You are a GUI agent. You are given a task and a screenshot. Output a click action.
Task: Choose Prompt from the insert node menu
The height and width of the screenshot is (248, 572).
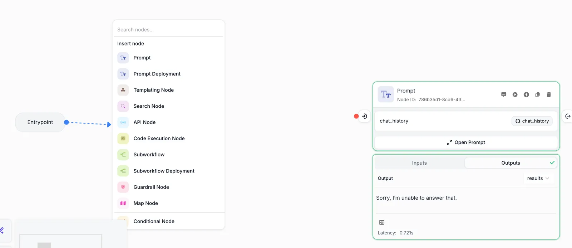[x=168, y=58]
